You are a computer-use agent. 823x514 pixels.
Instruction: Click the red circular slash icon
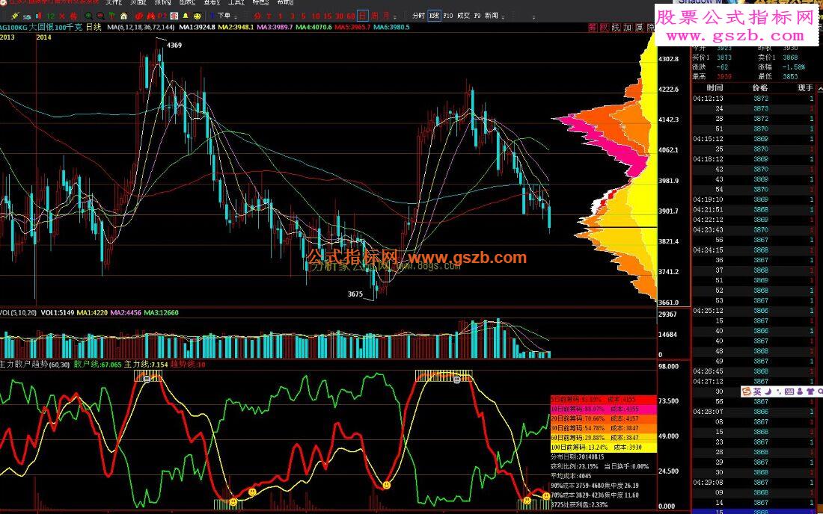click(139, 16)
